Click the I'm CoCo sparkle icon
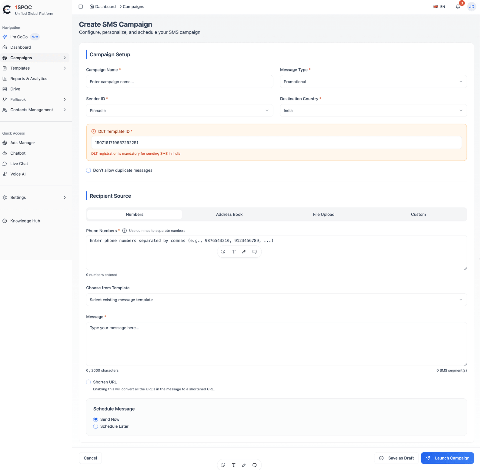 5,37
